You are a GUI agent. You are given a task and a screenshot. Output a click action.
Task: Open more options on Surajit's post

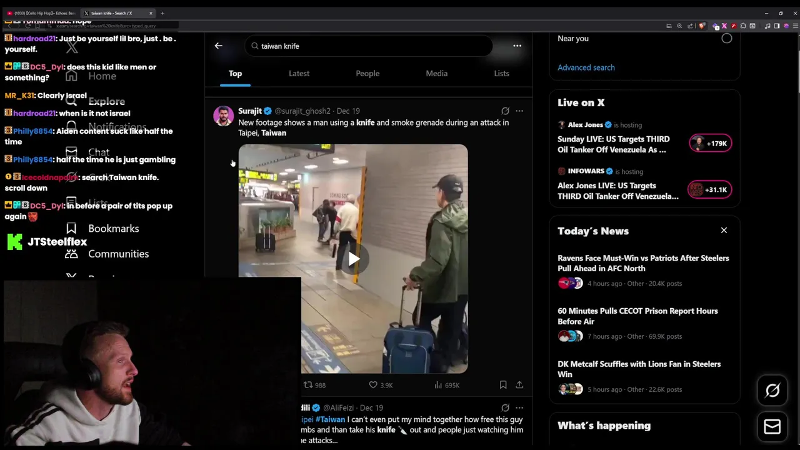click(x=519, y=111)
